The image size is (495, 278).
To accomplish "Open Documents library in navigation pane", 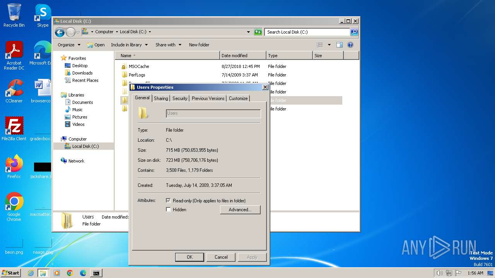I will coord(82,102).
